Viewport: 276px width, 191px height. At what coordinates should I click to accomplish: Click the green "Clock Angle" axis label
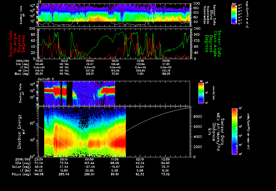(x=215, y=44)
